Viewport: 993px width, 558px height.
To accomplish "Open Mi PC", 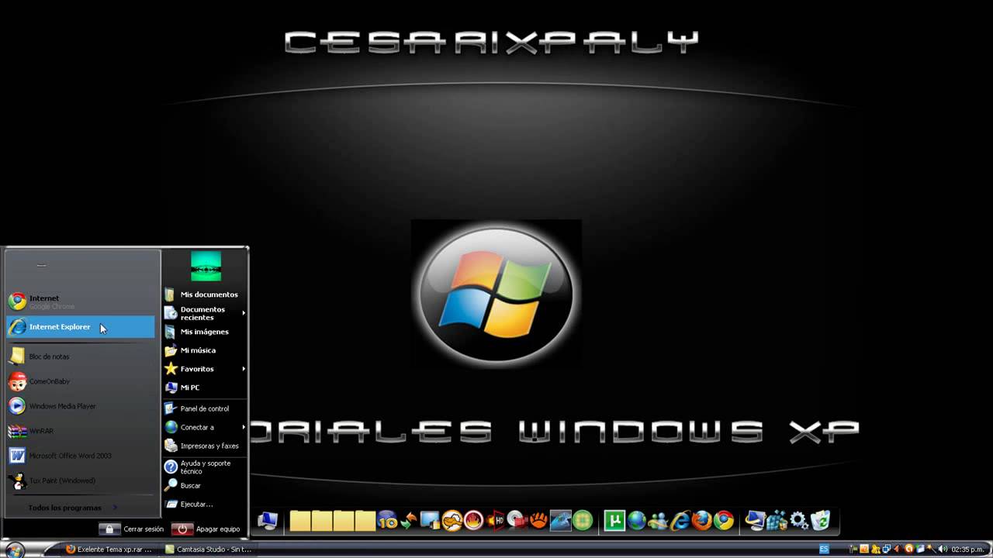I will coord(205,387).
